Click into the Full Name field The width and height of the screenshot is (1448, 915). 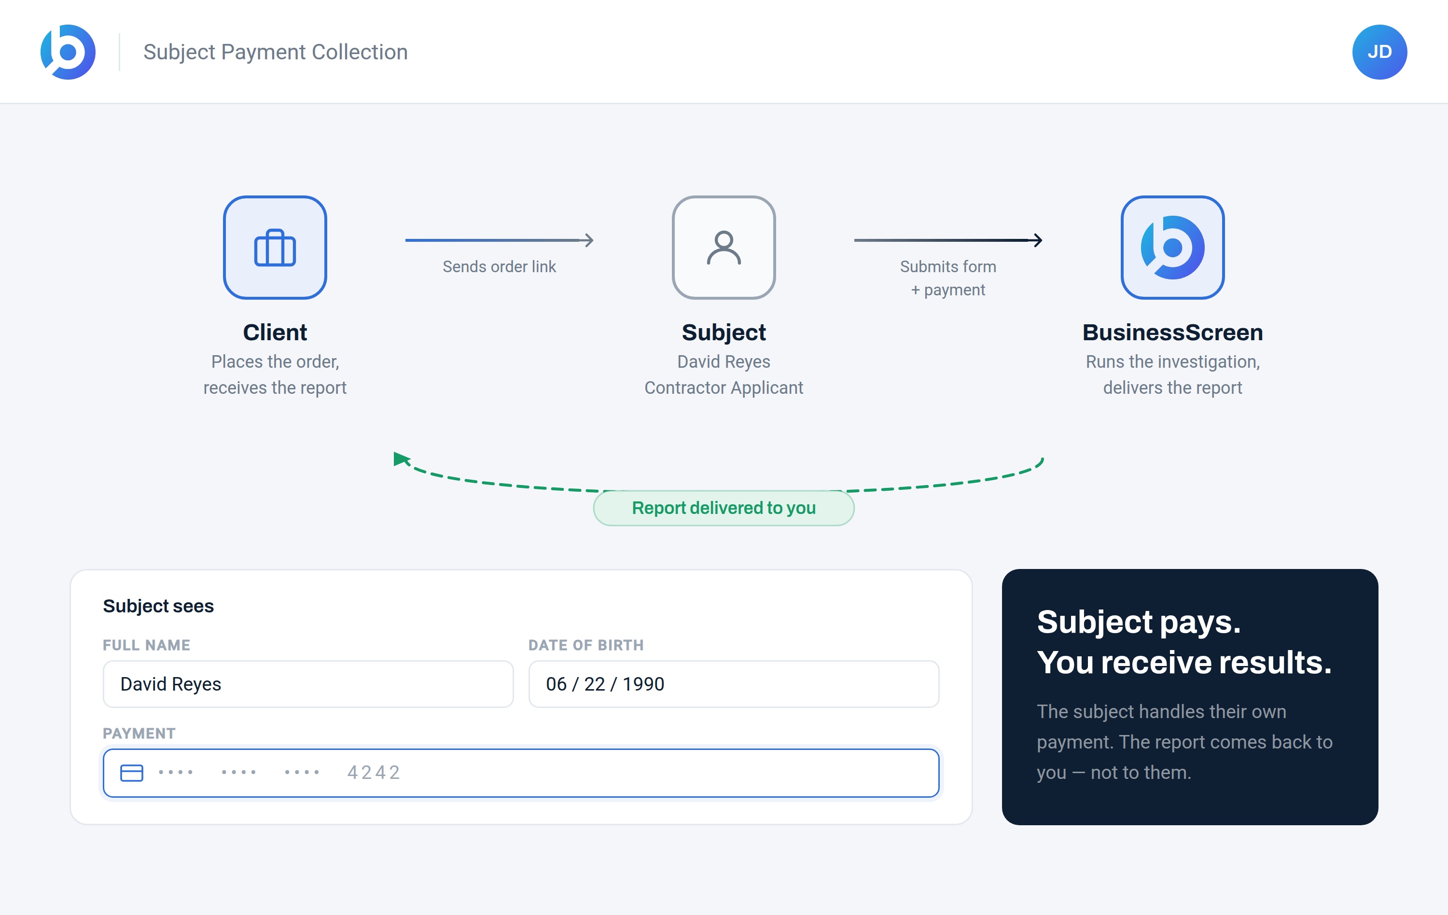[308, 684]
